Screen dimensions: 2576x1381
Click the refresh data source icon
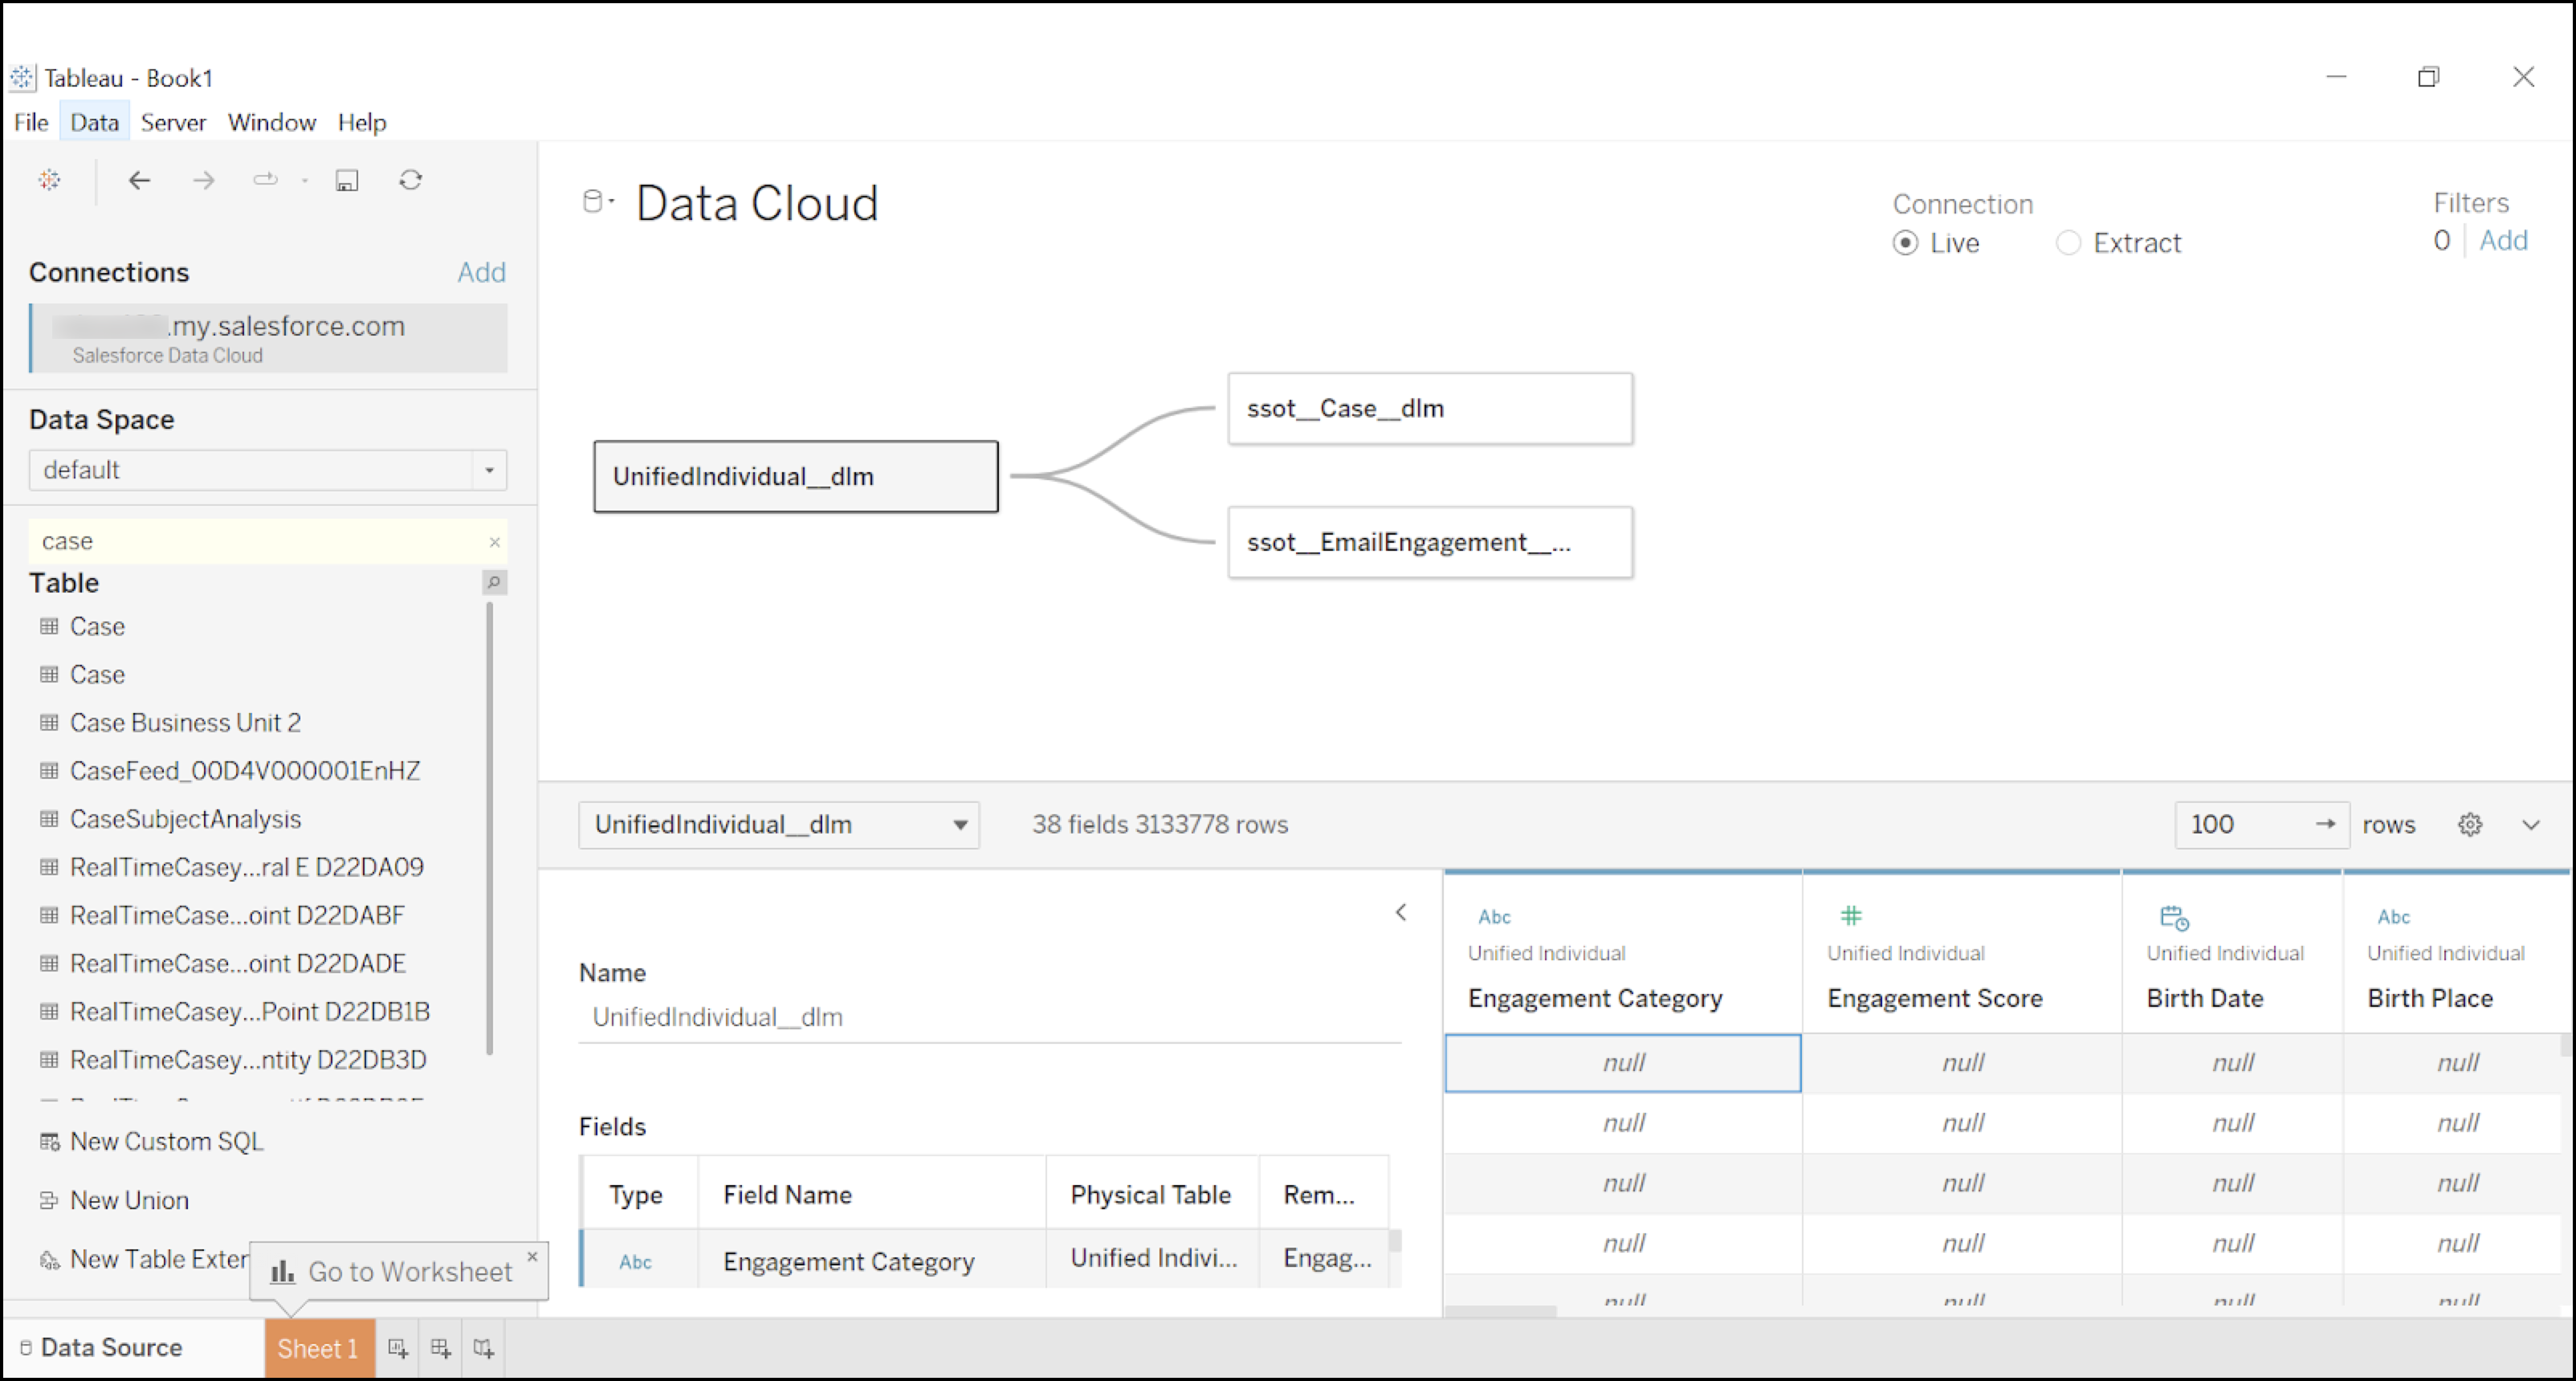point(410,180)
